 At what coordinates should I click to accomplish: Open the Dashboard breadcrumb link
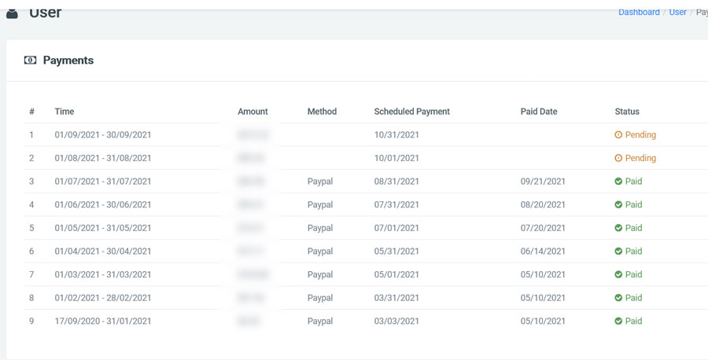coord(639,12)
